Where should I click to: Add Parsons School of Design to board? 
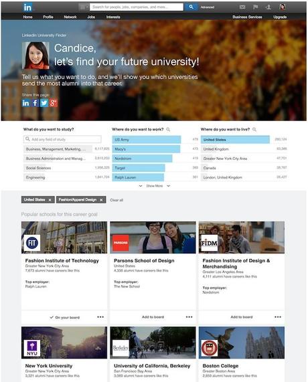point(153,317)
